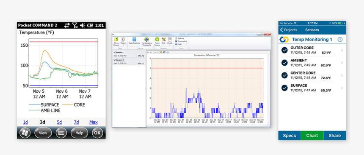Click the blue save icon in chart toolbar
This screenshot has width=364, height=155.
coord(164,52)
